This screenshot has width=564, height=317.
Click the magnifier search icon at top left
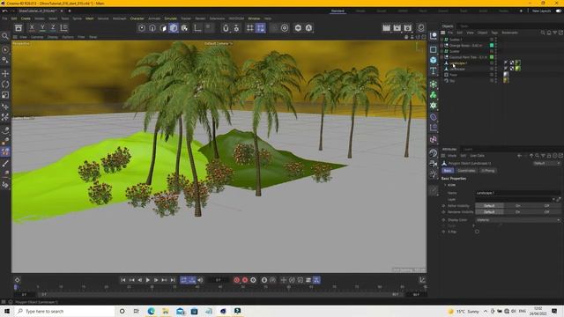tap(5, 36)
